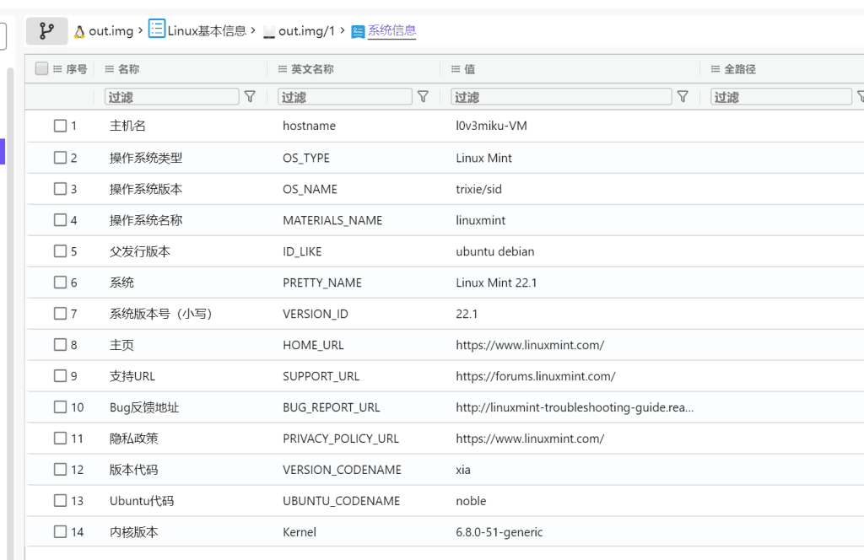Click the filter funnel for 英文名称 column
Viewport: 864px width, 560px height.
pos(423,97)
